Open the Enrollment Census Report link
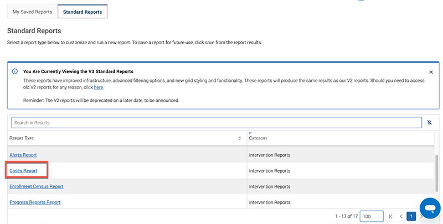This screenshot has width=443, height=224. coord(37,186)
